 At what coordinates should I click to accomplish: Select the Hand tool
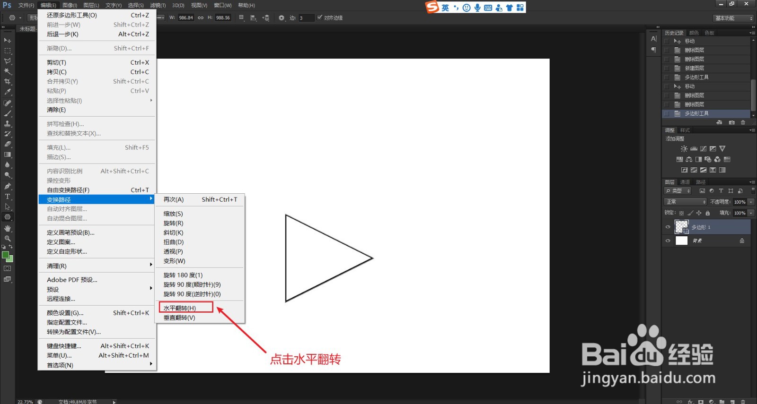(x=8, y=228)
